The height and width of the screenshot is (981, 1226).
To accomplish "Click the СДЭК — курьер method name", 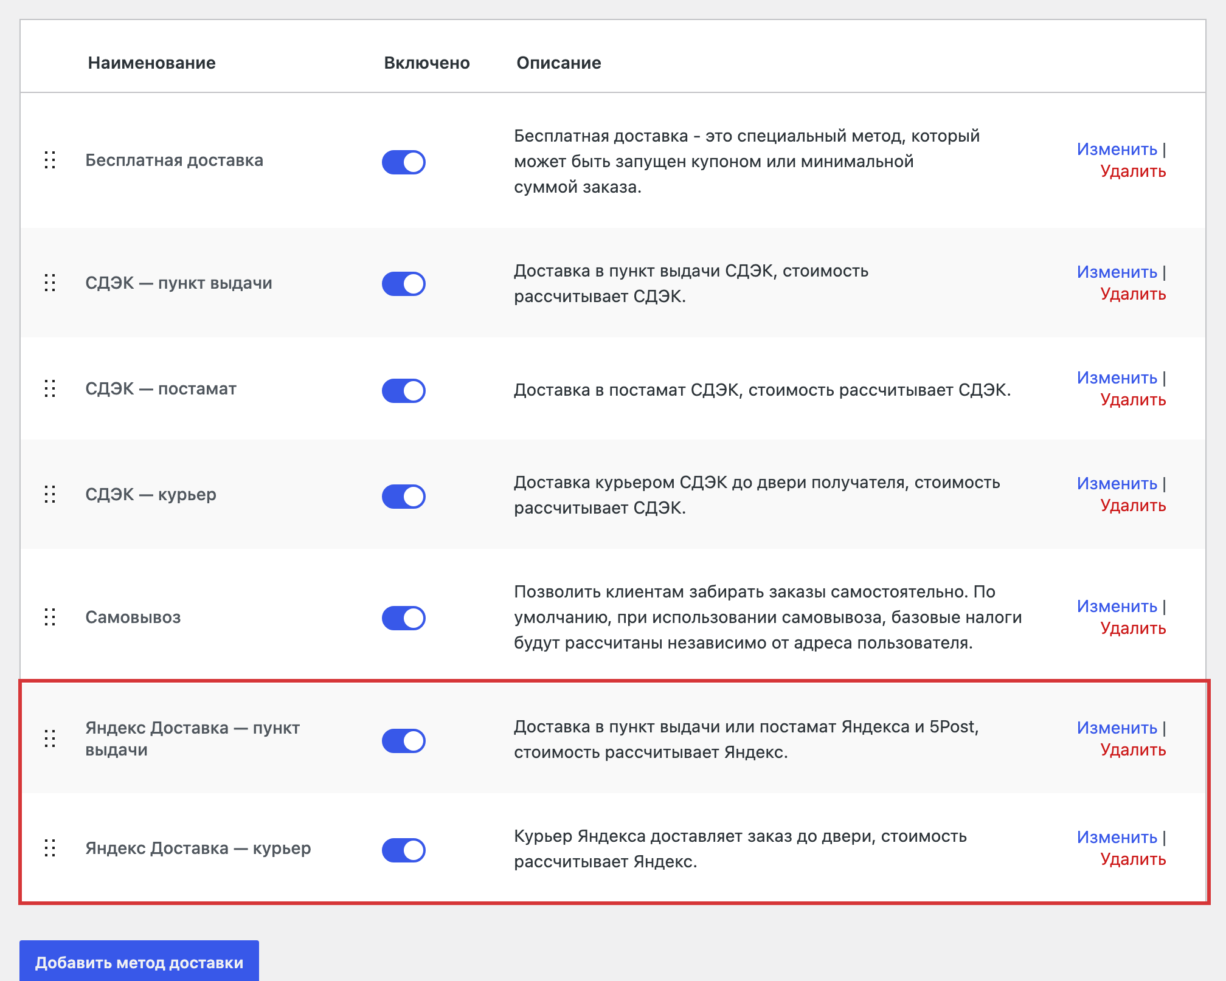I will (x=151, y=495).
